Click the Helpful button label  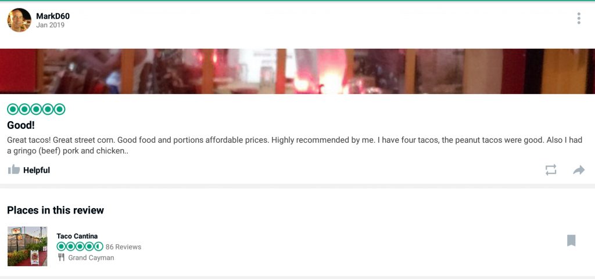(x=37, y=170)
